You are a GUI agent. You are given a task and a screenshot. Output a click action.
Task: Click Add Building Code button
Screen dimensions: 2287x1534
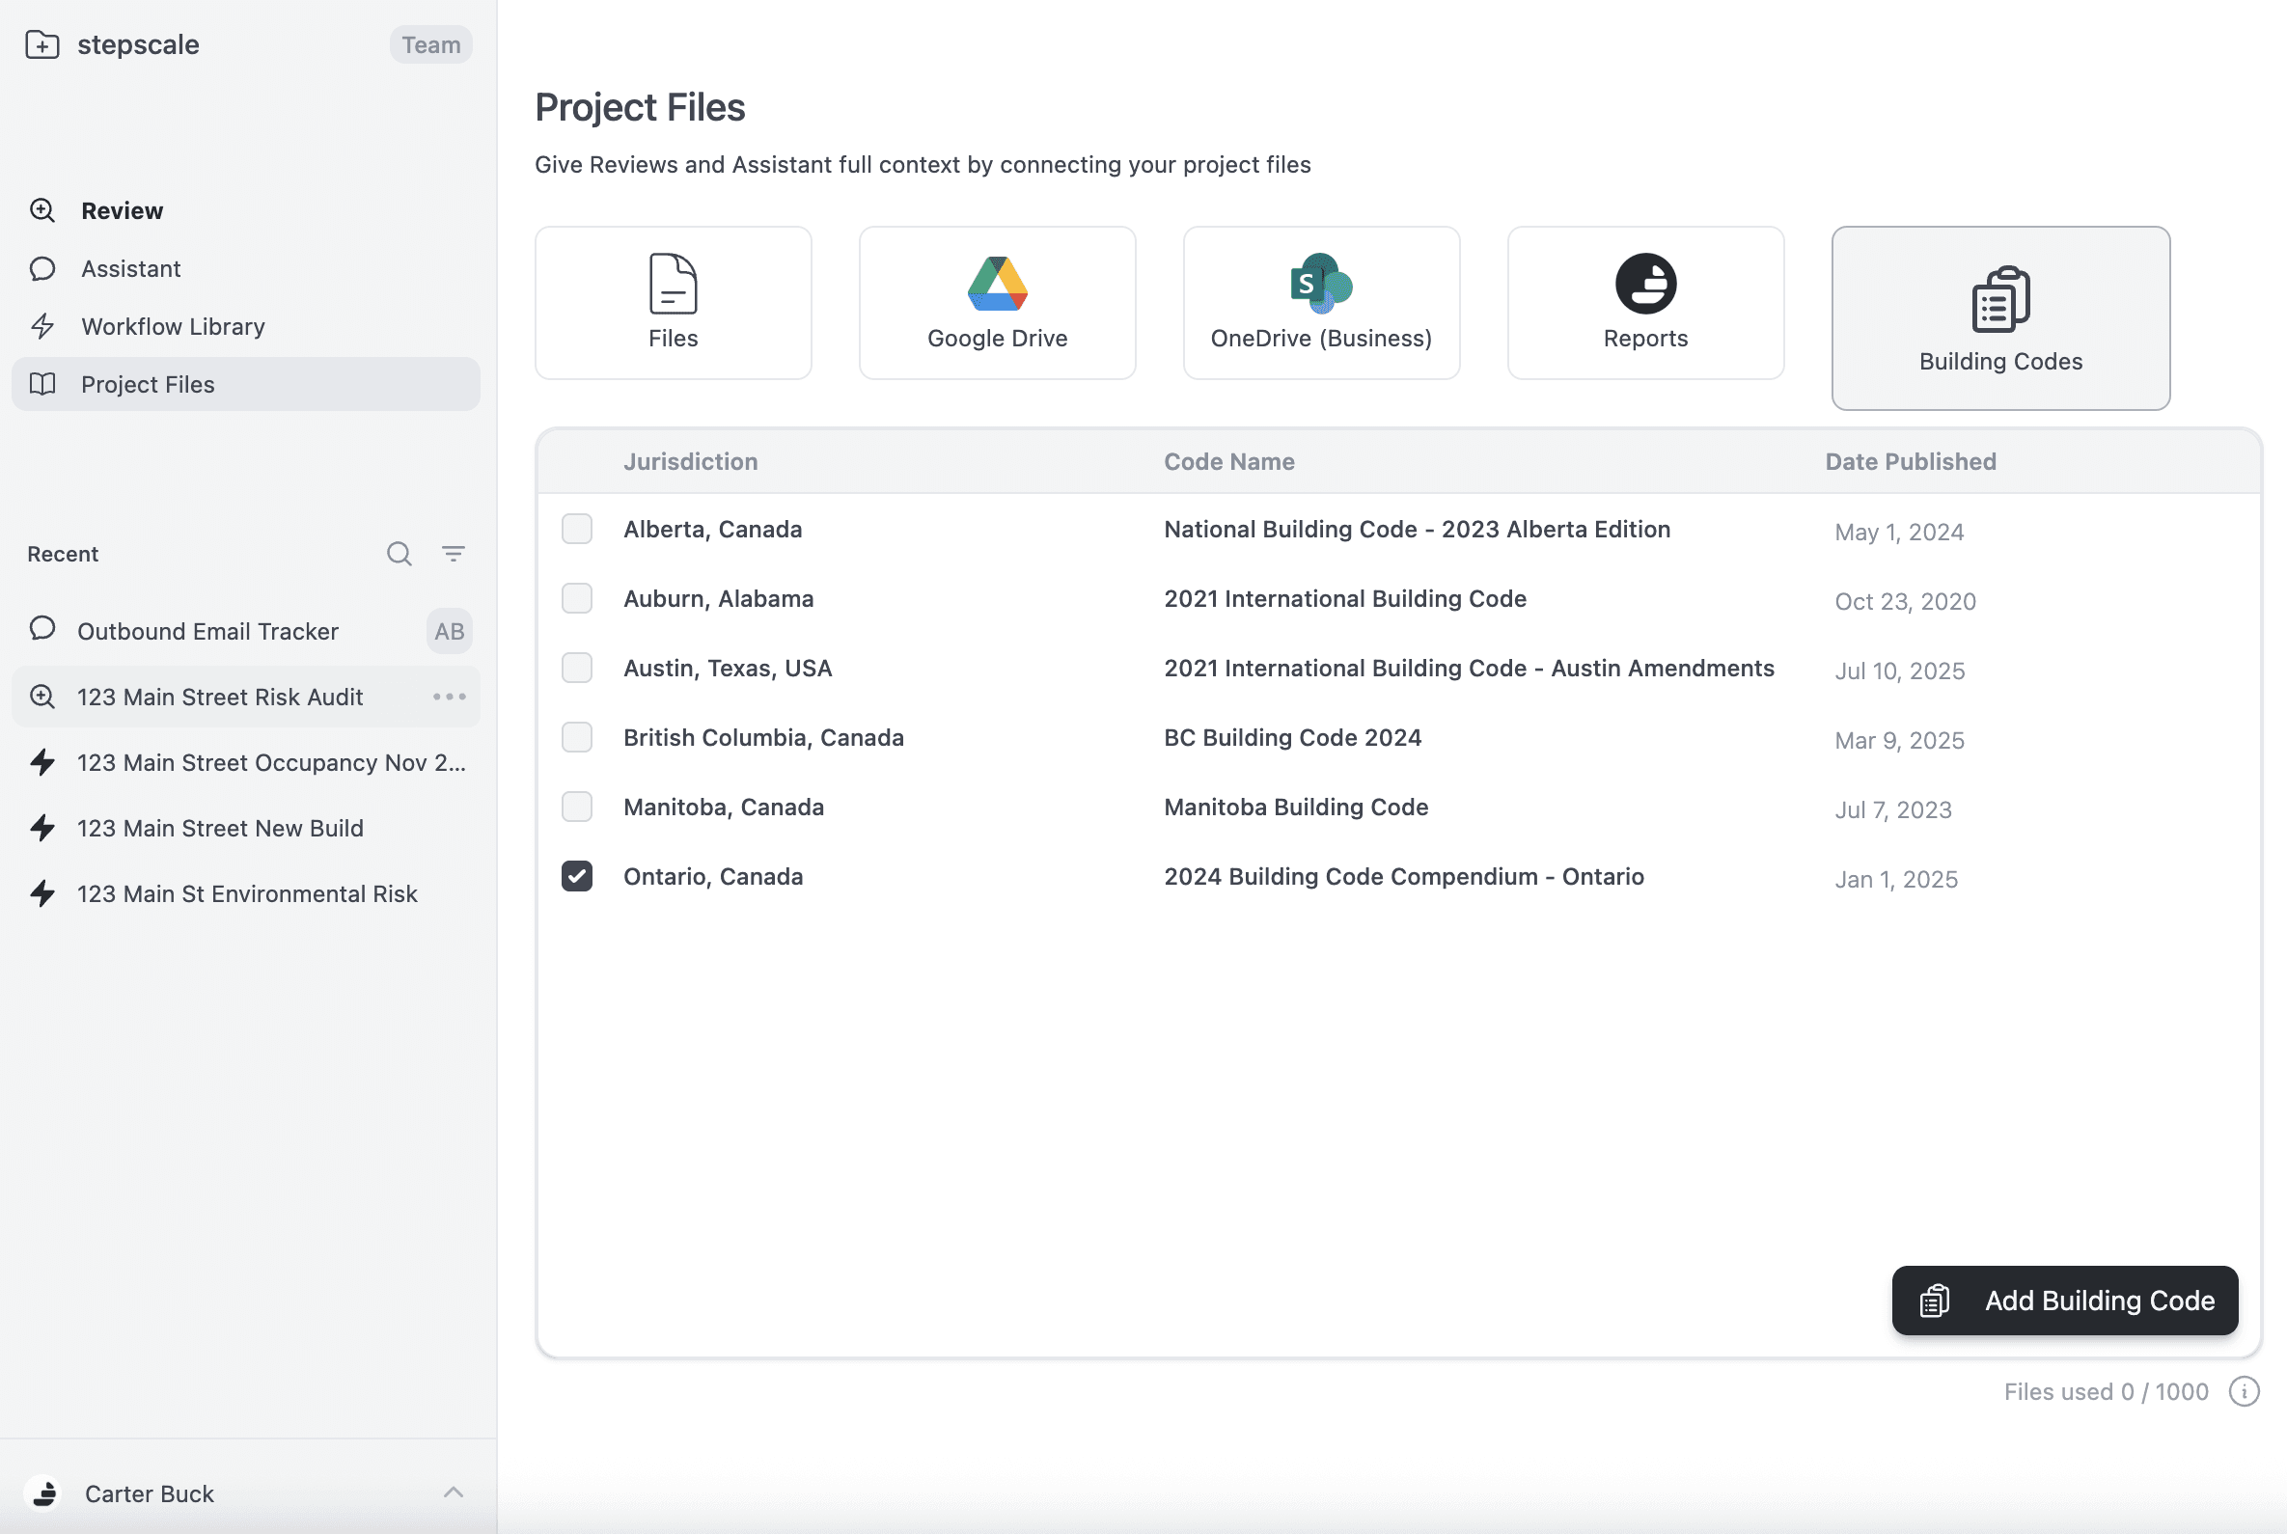[2064, 1301]
